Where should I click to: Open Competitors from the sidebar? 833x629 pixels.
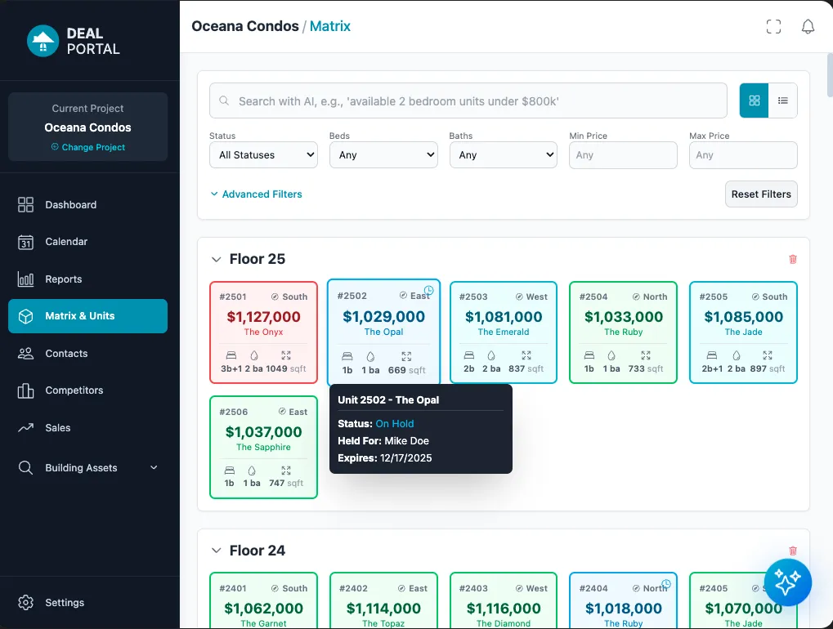click(x=74, y=390)
